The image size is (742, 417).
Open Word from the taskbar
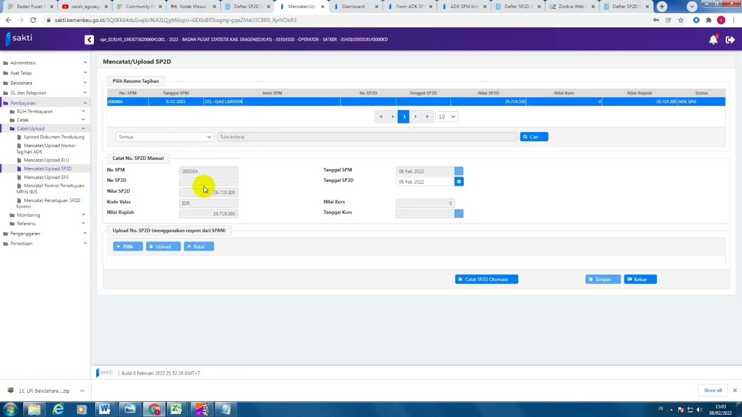click(x=105, y=409)
